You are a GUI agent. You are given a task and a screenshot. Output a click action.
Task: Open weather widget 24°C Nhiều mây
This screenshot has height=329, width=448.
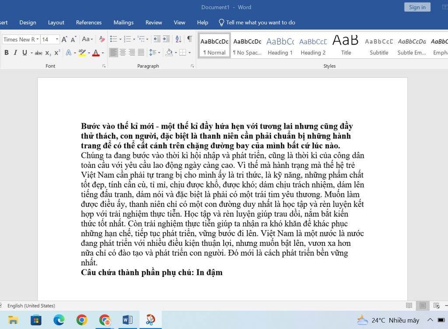(388, 320)
